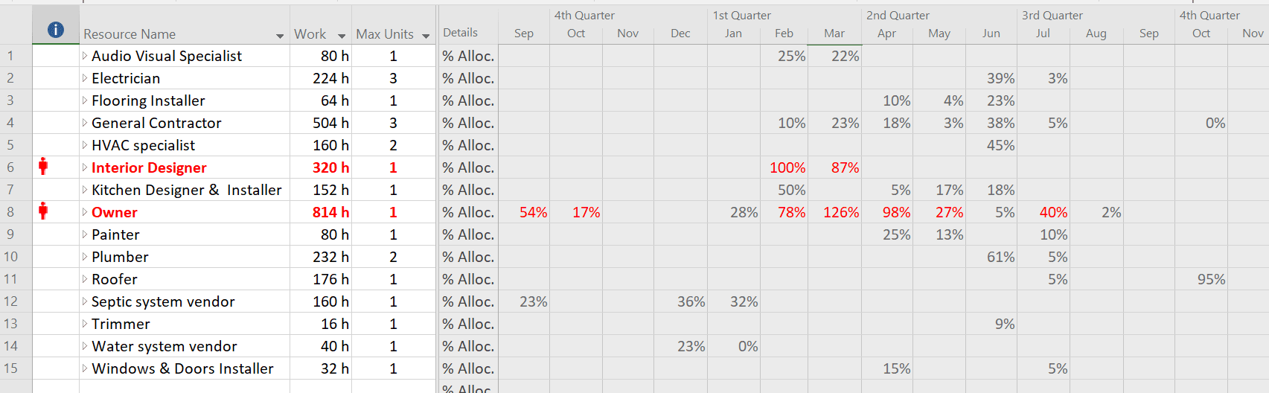Expand Audio Visual Specialist assignments
Screen dimensions: 1269x393
pyautogui.click(x=85, y=56)
